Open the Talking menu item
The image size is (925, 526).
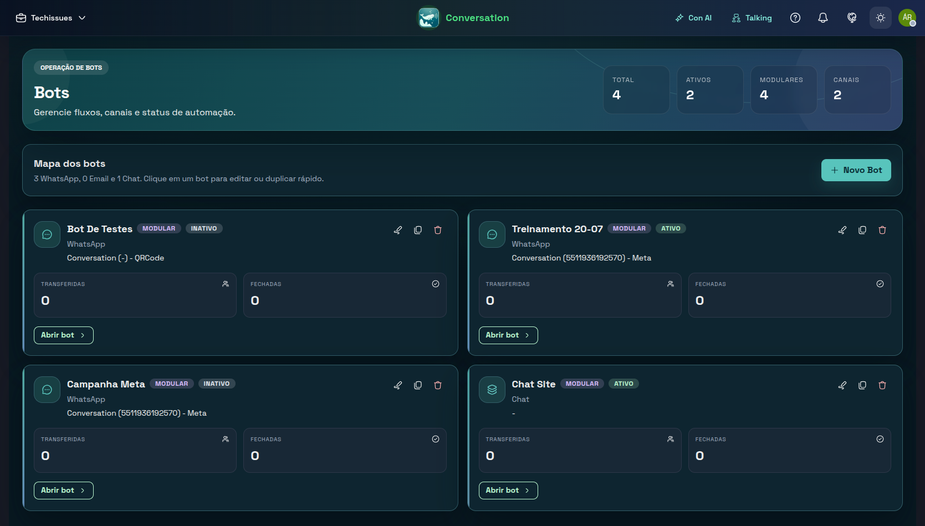pos(752,18)
